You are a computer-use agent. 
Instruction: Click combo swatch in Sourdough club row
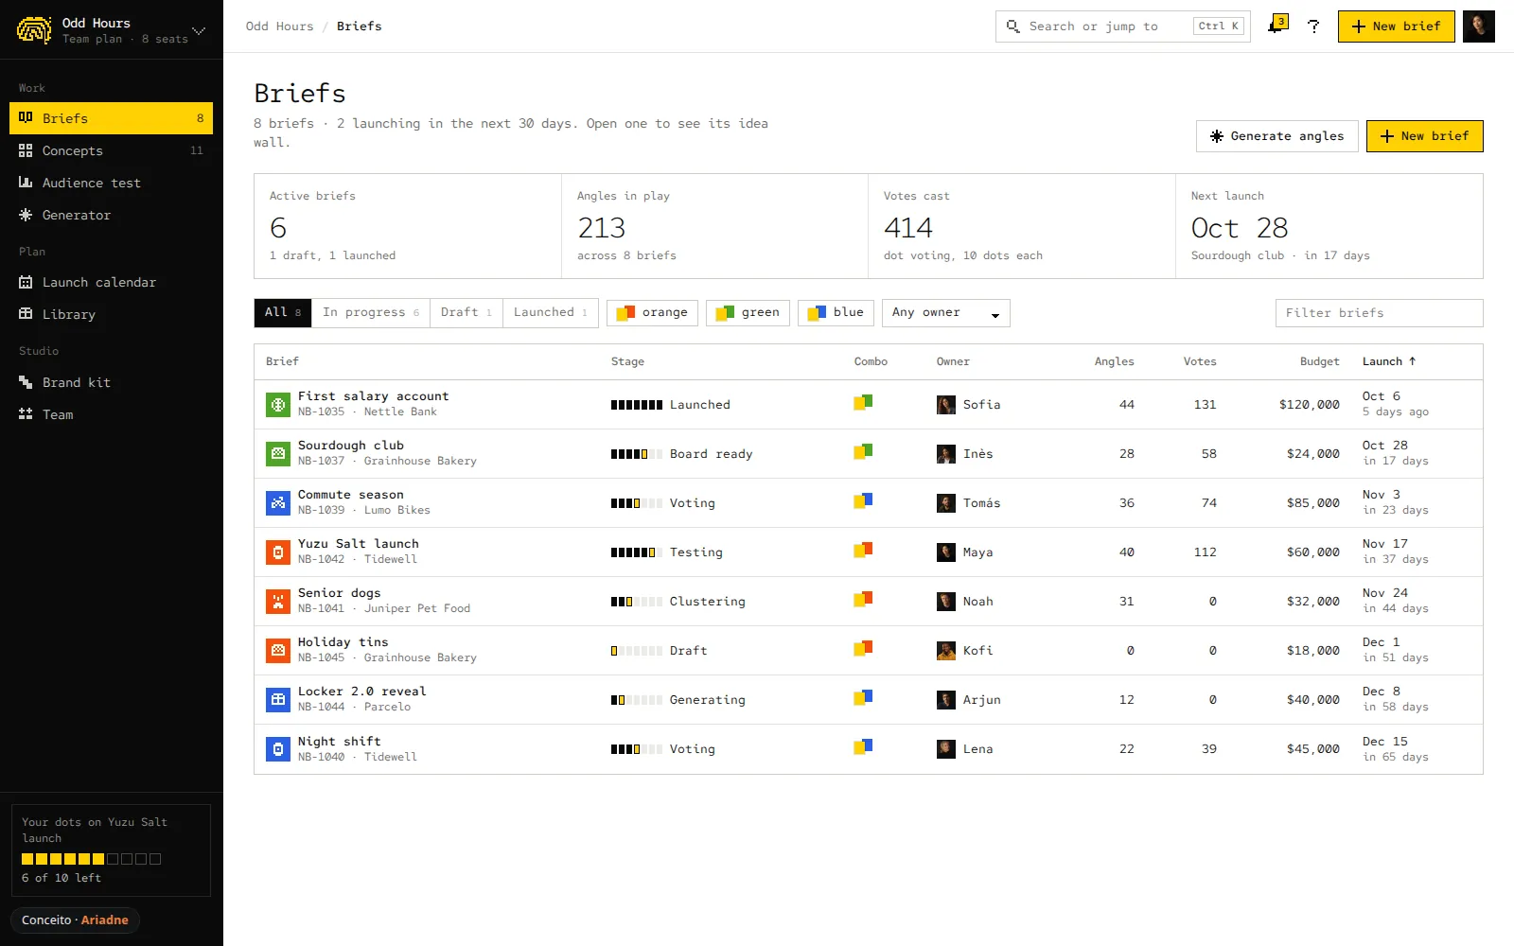pyautogui.click(x=863, y=452)
